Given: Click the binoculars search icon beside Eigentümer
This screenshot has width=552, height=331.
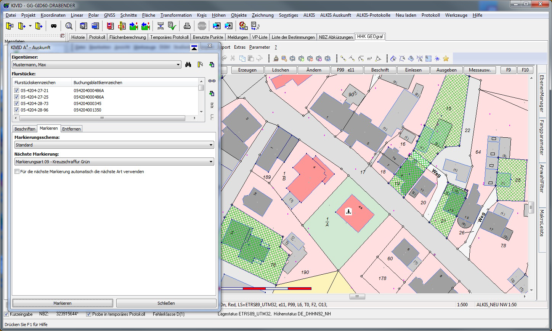Looking at the screenshot, I should click(x=188, y=65).
